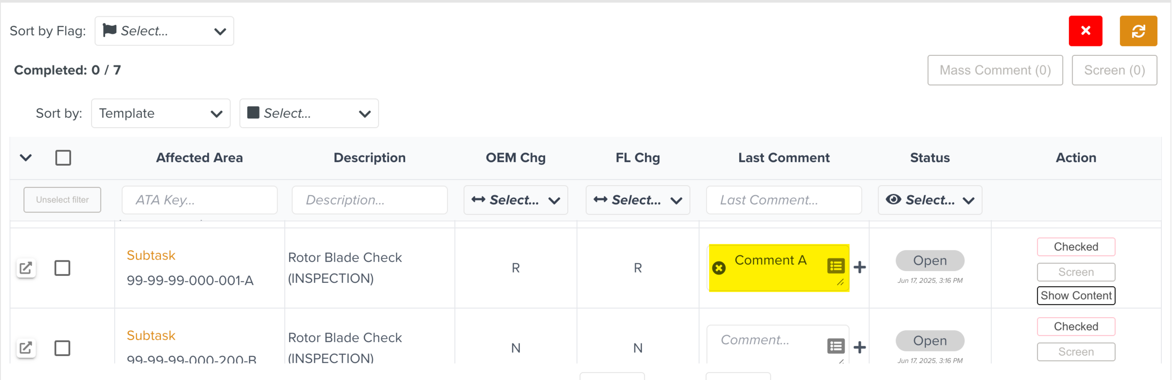Click Checked button in first subtask row
Screen dimensions: 1174x380
click(1075, 247)
